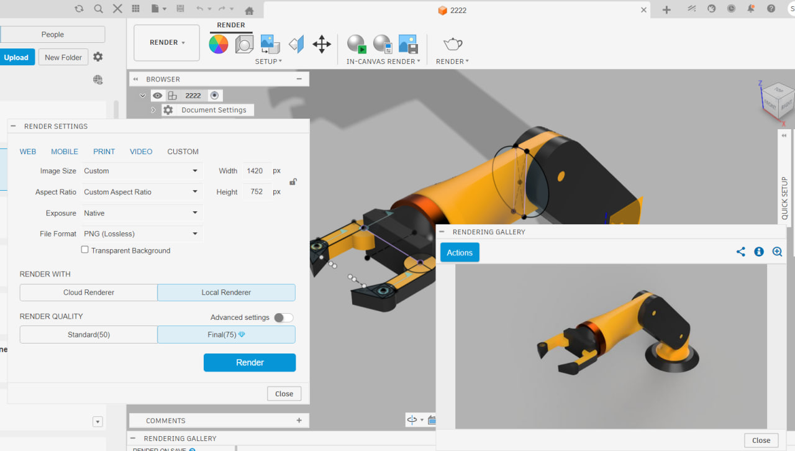
Task: Add a comment with the plus icon
Action: coord(299,421)
